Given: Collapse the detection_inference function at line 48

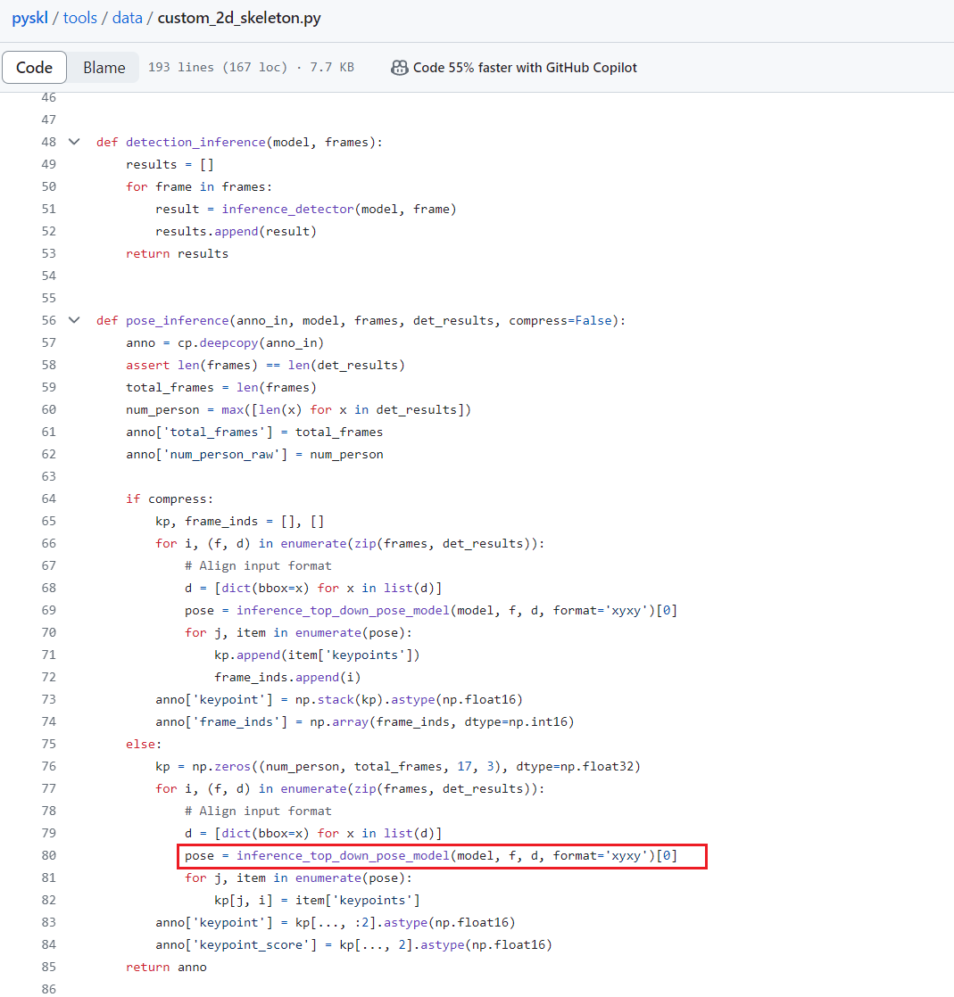Looking at the screenshot, I should (73, 141).
